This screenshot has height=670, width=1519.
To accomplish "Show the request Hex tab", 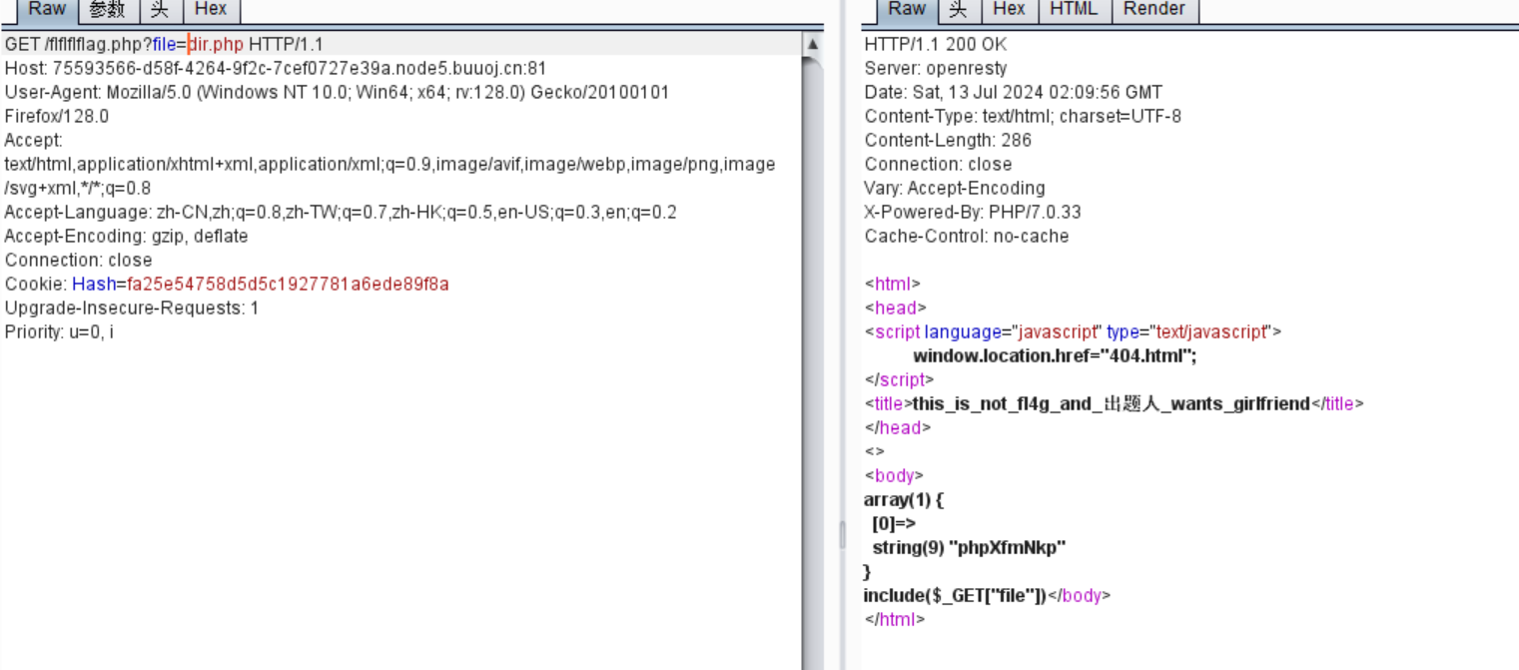I will 210,9.
